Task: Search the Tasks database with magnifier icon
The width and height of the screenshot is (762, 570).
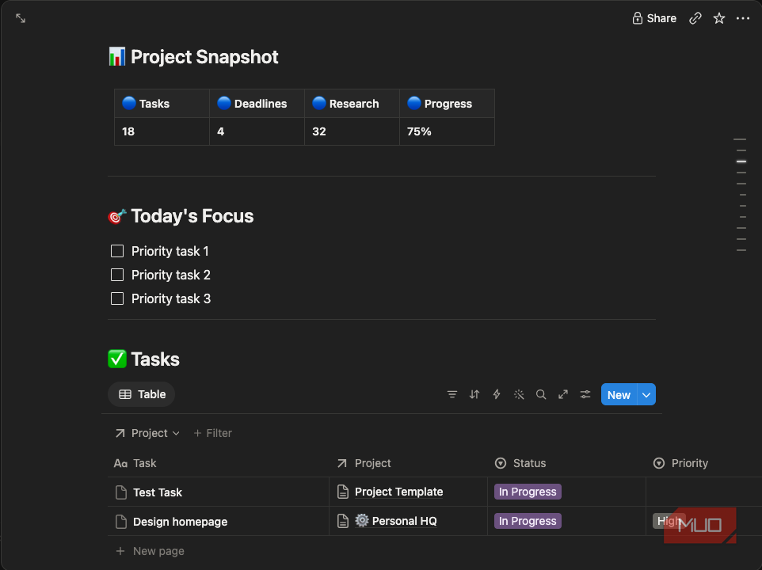Action: [x=541, y=394]
